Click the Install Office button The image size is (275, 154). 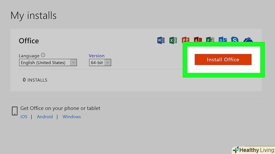click(223, 59)
